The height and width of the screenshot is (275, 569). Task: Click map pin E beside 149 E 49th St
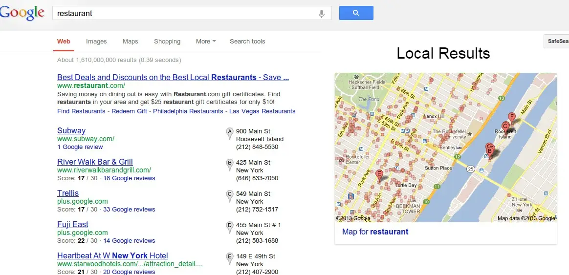click(229, 258)
